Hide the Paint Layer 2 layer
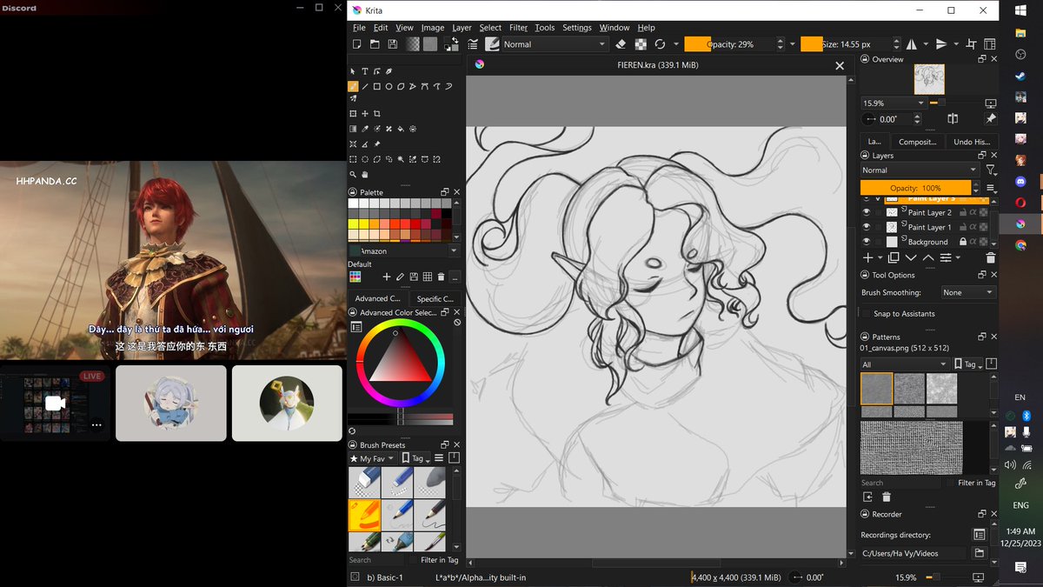The height and width of the screenshot is (587, 1043). pos(867,212)
